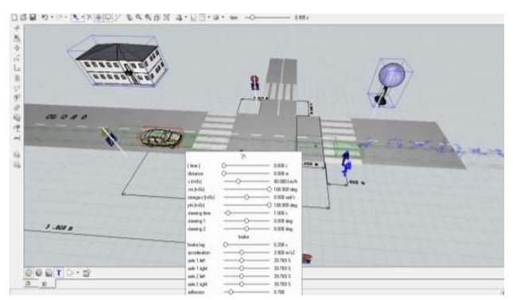Image resolution: width=513 pixels, height=300 pixels.
Task: Click the hand pan tool icon
Action: 130,17
